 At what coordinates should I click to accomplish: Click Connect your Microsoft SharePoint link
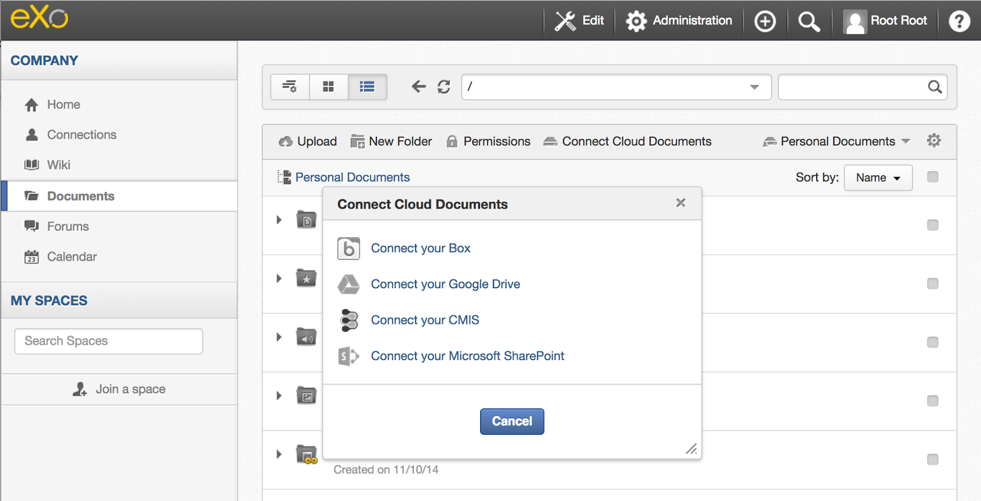coord(468,356)
